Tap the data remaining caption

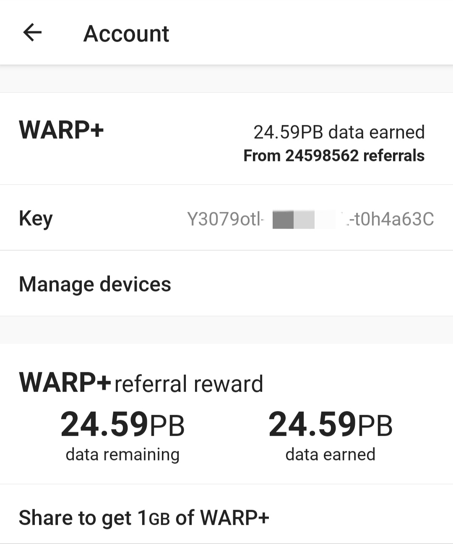(122, 455)
